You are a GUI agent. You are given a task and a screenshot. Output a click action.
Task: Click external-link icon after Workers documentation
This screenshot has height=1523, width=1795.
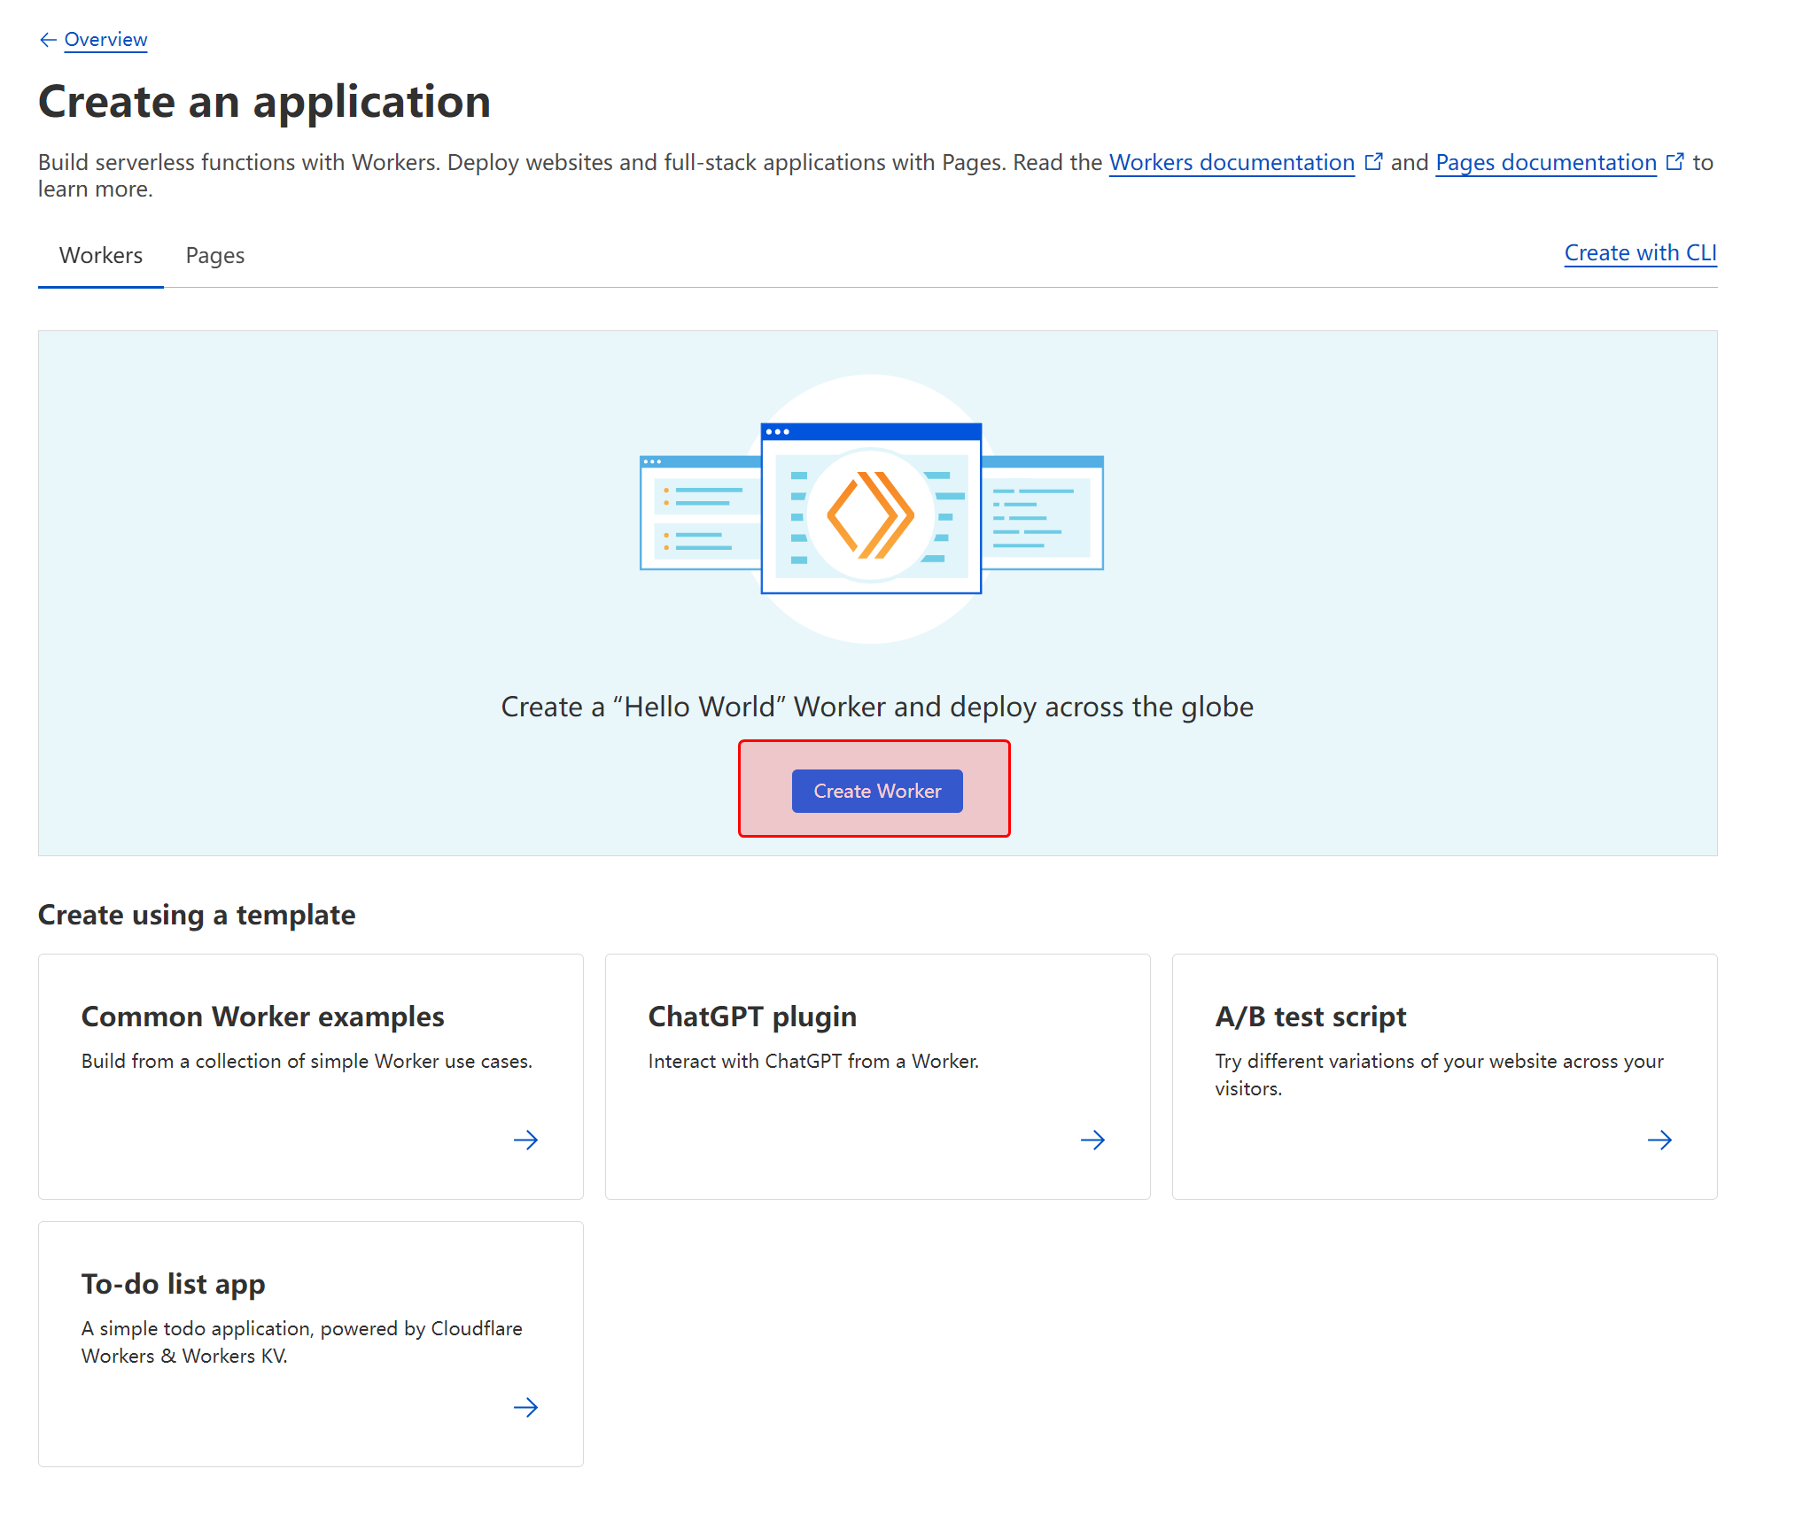coord(1373,162)
